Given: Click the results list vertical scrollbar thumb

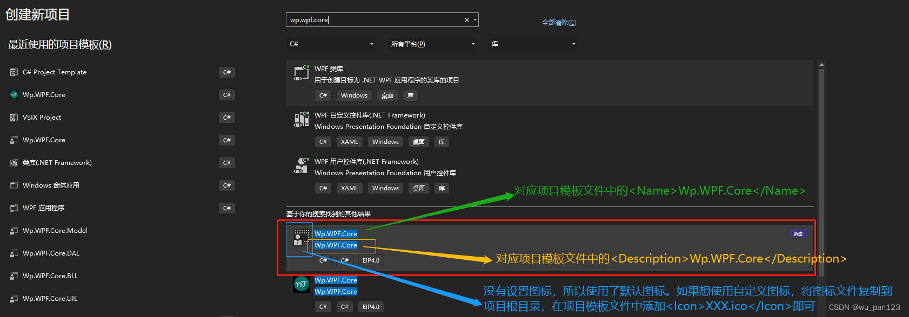Looking at the screenshot, I should (x=821, y=173).
